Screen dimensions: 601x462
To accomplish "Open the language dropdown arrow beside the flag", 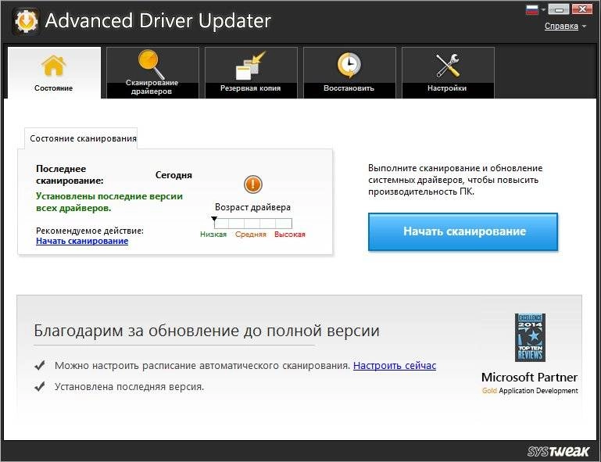I will point(542,9).
